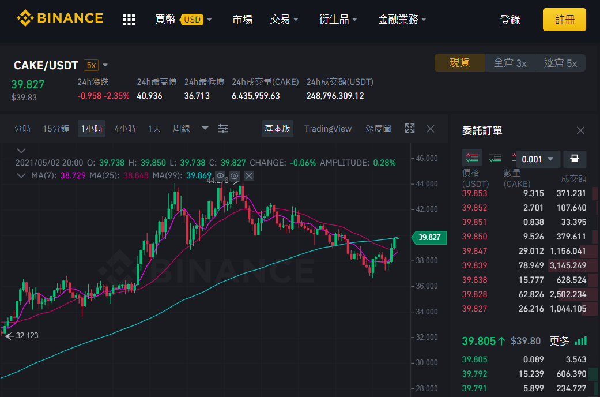The width and height of the screenshot is (600, 397).
Task: Open the 0.001 price precision dropdown
Action: tap(538, 159)
